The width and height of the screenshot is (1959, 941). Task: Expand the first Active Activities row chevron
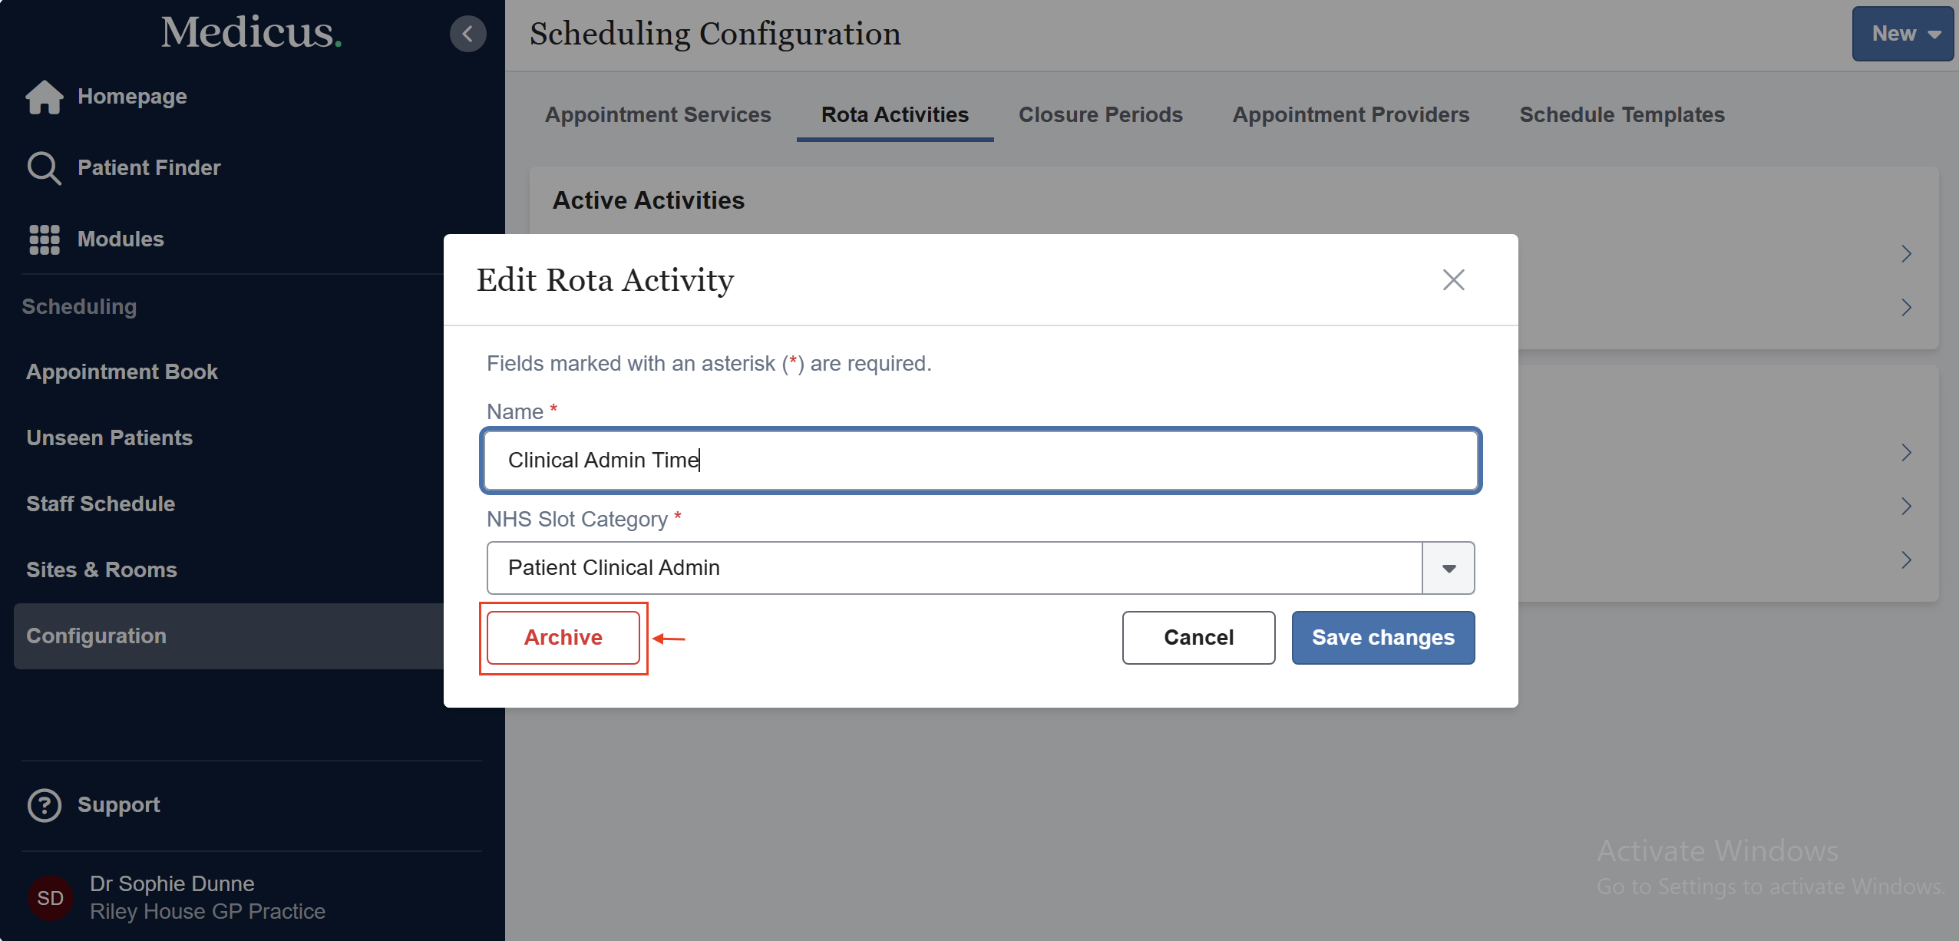point(1907,253)
